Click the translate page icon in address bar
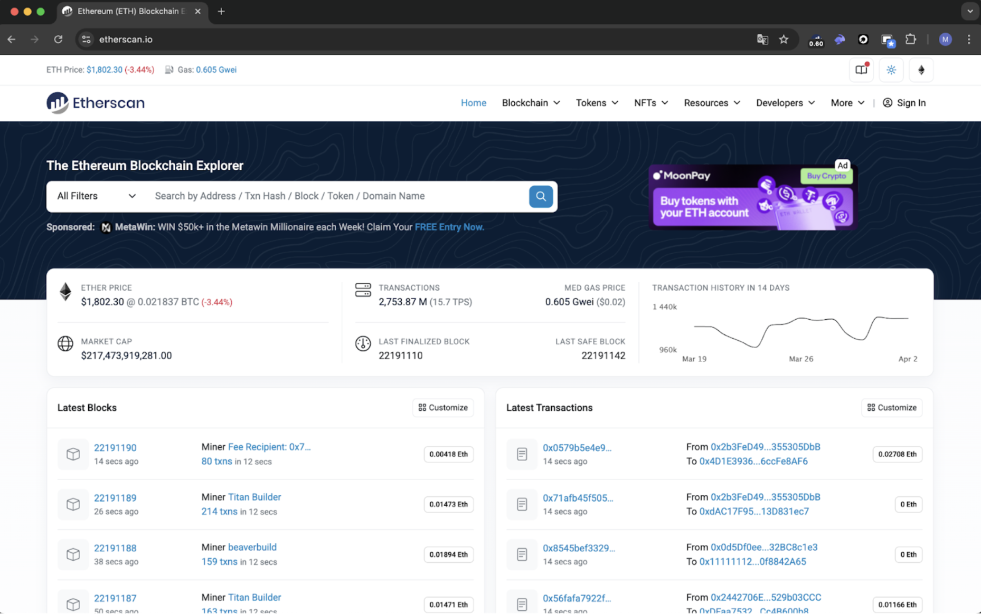The height and width of the screenshot is (614, 981). point(762,39)
